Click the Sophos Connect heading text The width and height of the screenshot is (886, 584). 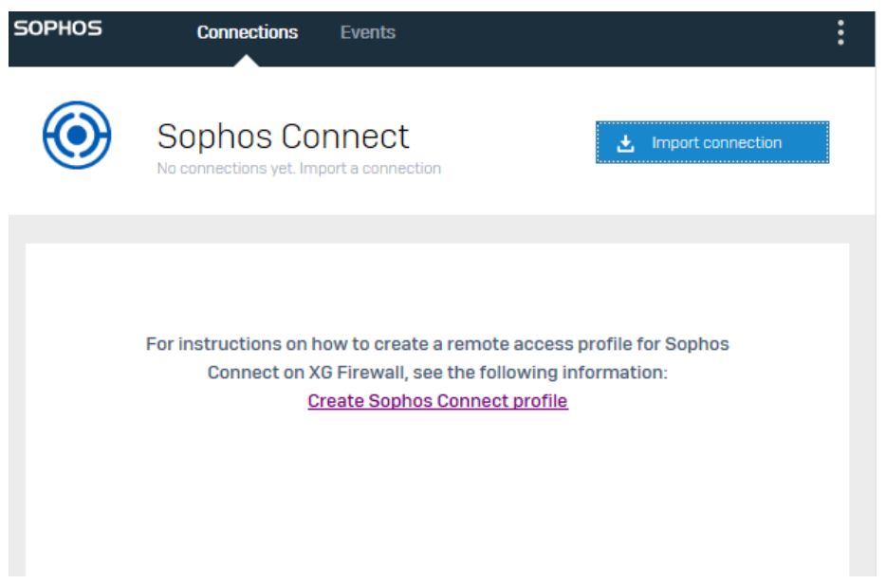click(x=283, y=137)
